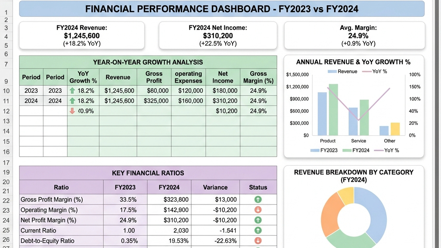
Task: Click the Product FY2024 green bar
Action: [333, 110]
